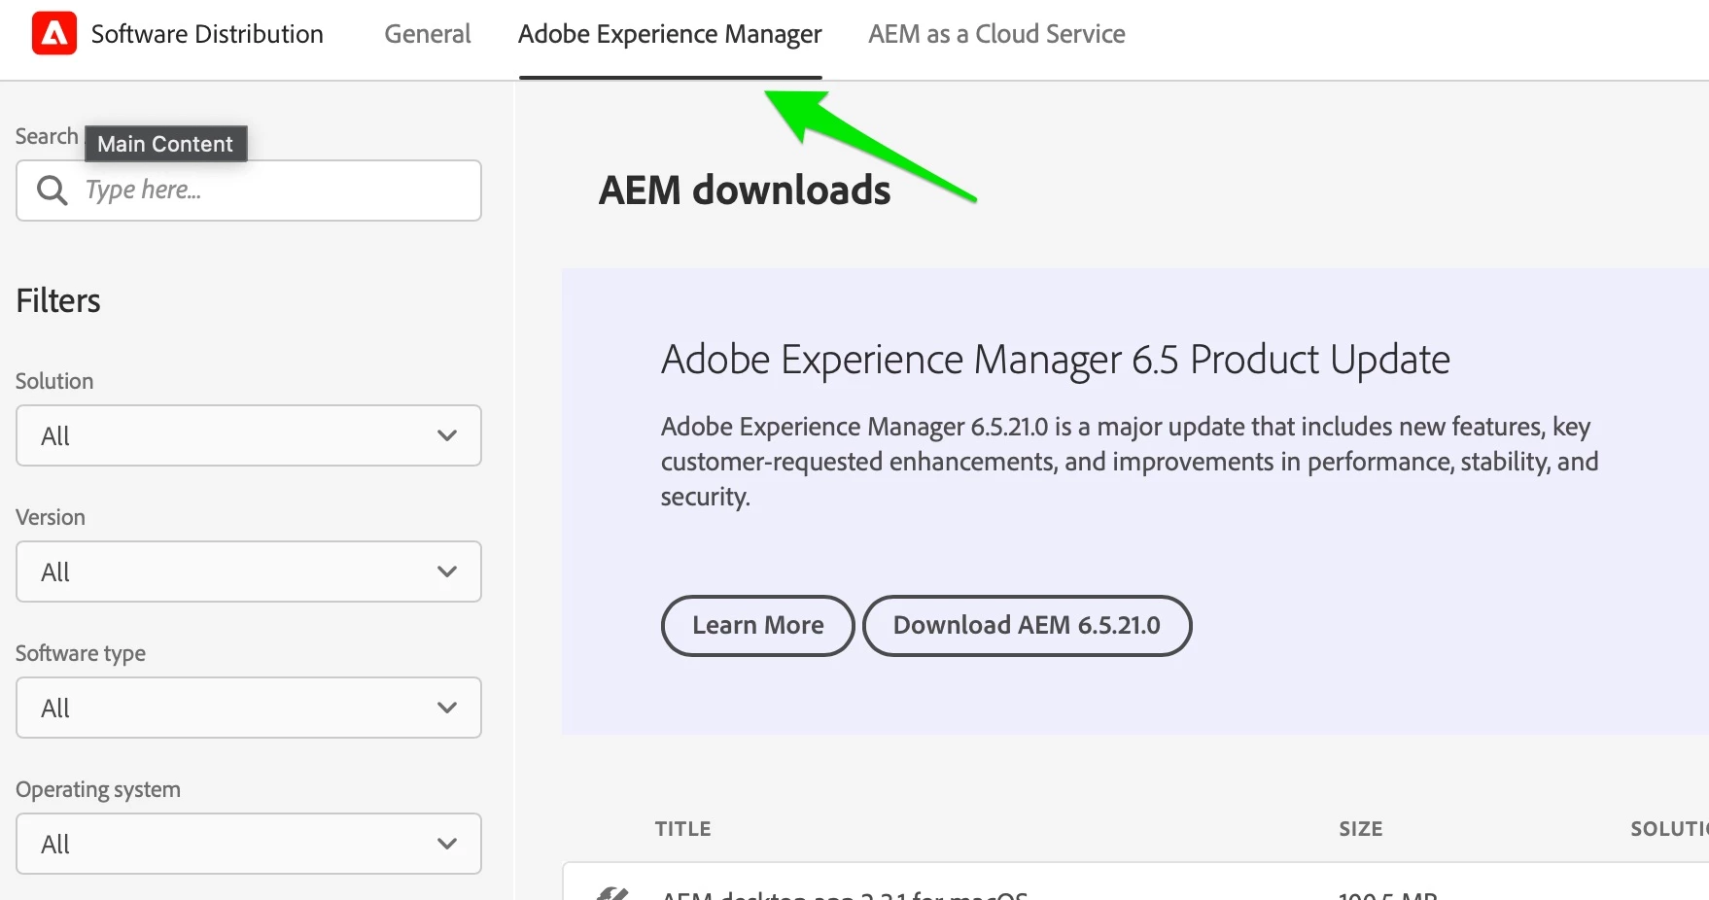1709x900 pixels.
Task: Expand the Operating system dropdown
Action: click(x=249, y=844)
